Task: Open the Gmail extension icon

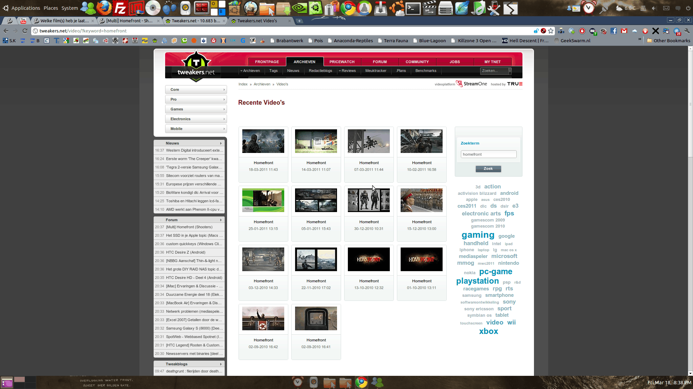Action: (624, 31)
